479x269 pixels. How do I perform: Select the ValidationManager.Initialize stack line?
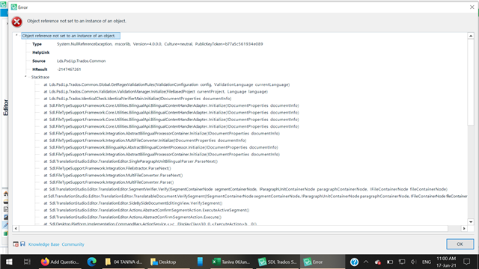(156, 91)
